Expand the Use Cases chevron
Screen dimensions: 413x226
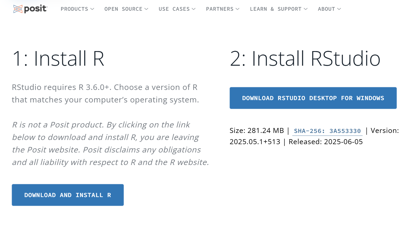(194, 9)
